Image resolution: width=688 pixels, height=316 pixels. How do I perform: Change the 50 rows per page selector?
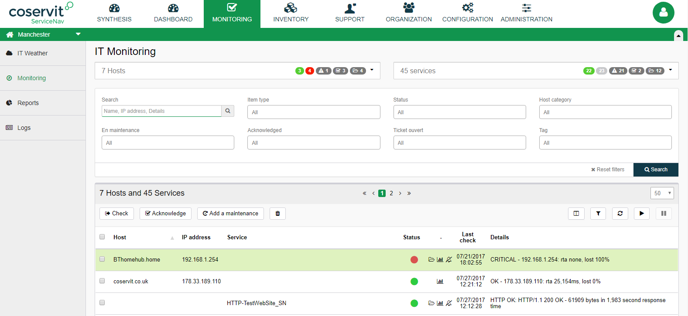(662, 193)
